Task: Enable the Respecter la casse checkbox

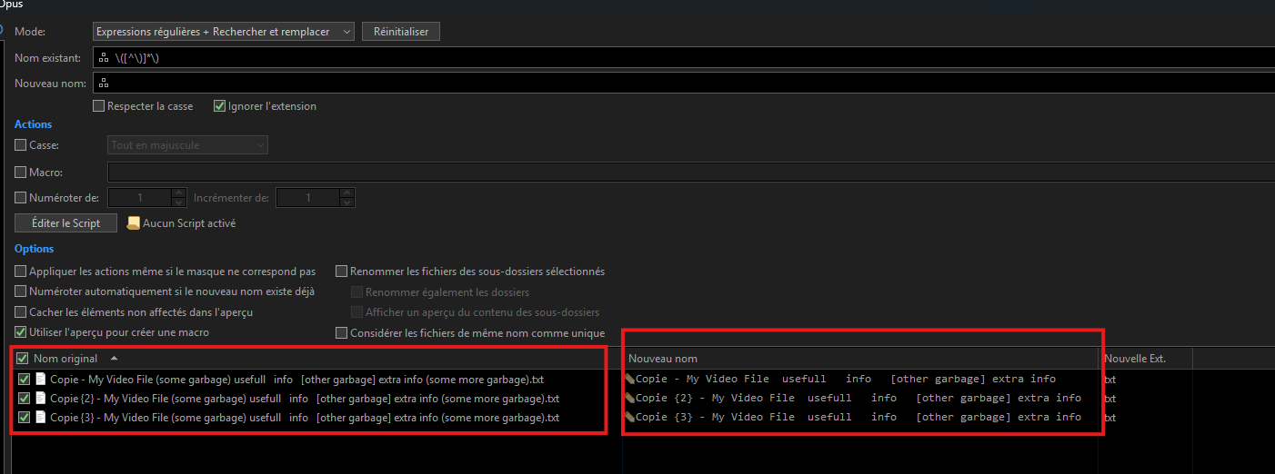Action: point(99,106)
